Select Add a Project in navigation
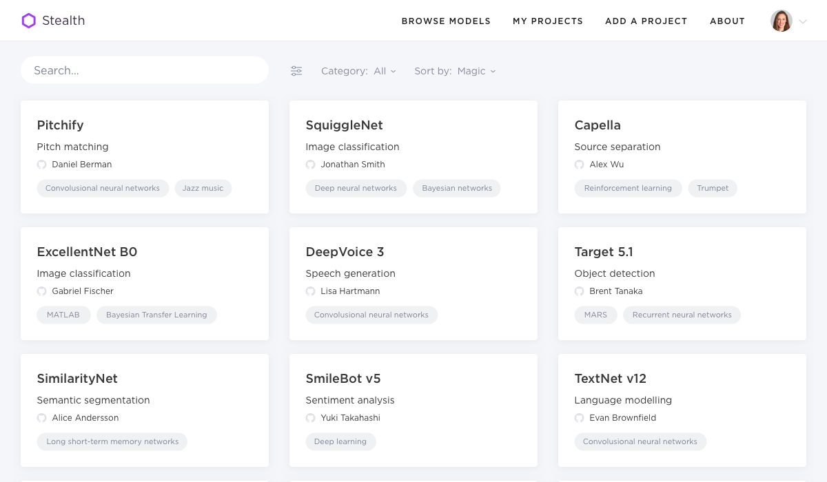Viewport: 827px width, 482px height. tap(646, 21)
